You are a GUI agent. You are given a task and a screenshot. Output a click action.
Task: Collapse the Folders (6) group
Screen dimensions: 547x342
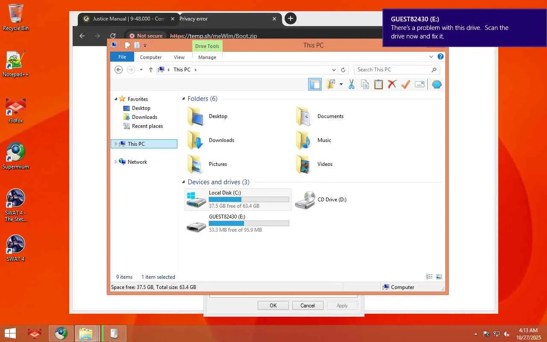click(x=183, y=99)
